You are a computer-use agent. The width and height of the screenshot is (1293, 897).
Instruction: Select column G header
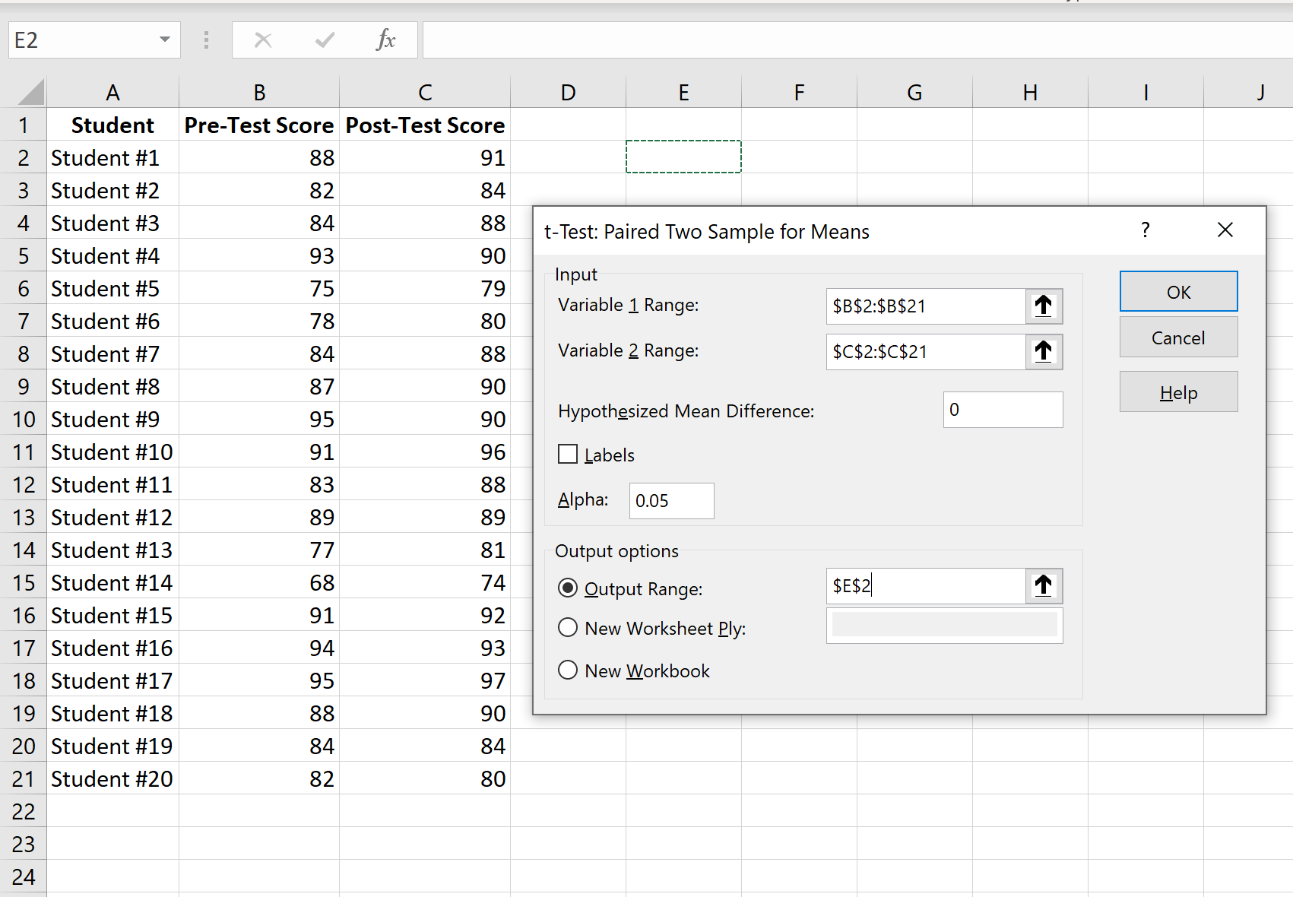(914, 92)
